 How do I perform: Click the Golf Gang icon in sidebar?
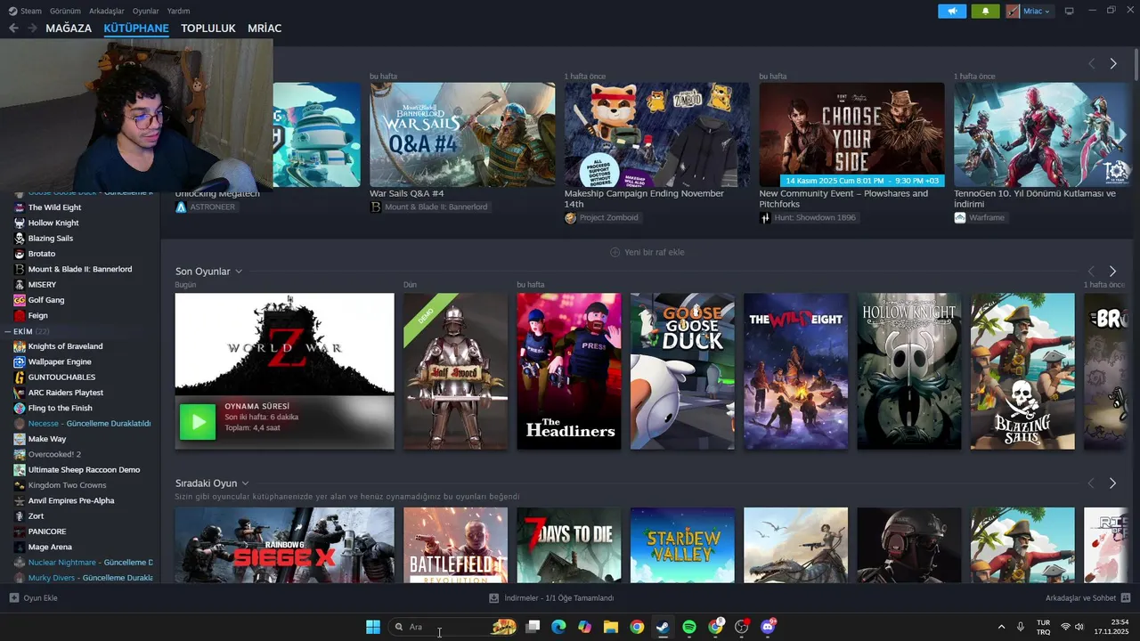point(20,300)
